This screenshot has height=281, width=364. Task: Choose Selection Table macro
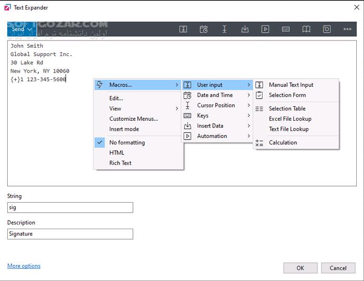(296, 108)
